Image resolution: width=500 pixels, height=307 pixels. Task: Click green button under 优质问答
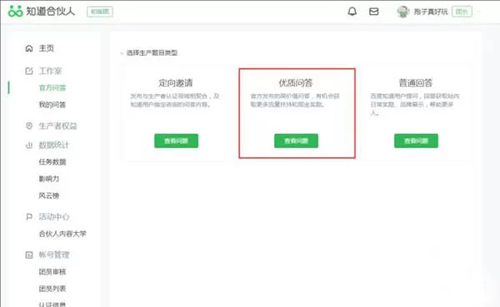click(296, 141)
